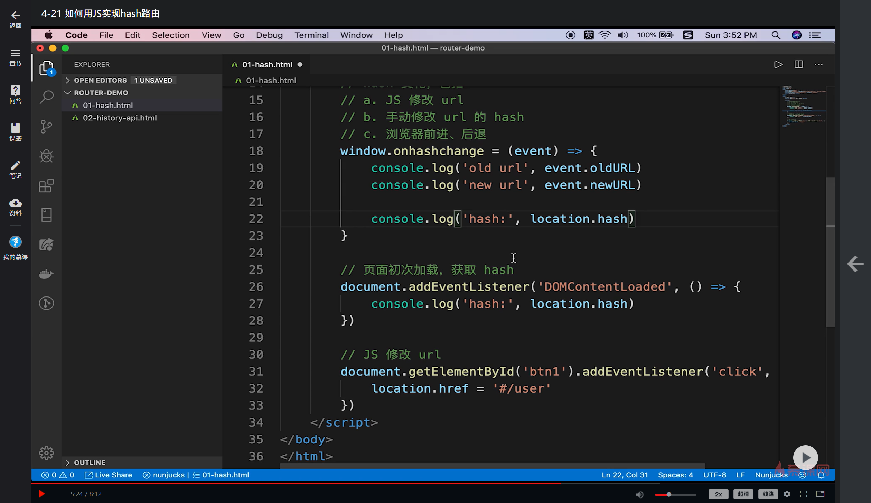Click Spaces: 4 indentation setting
The image size is (871, 503).
click(x=675, y=475)
